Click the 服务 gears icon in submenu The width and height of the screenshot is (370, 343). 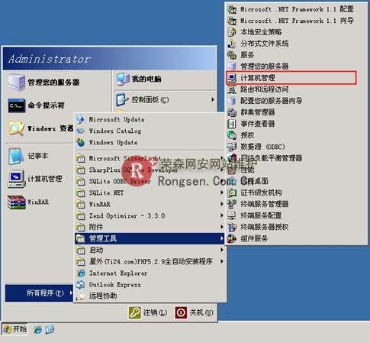click(x=232, y=55)
